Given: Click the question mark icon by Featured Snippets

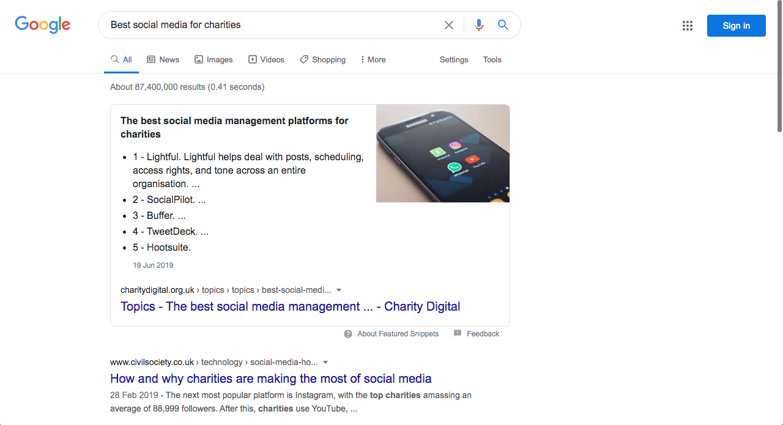Looking at the screenshot, I should (348, 334).
